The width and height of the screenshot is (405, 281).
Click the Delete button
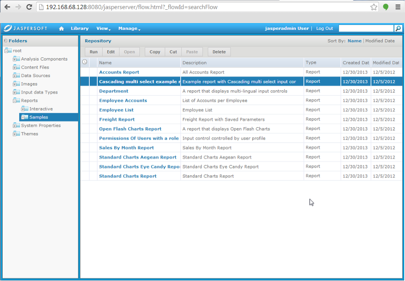[219, 52]
